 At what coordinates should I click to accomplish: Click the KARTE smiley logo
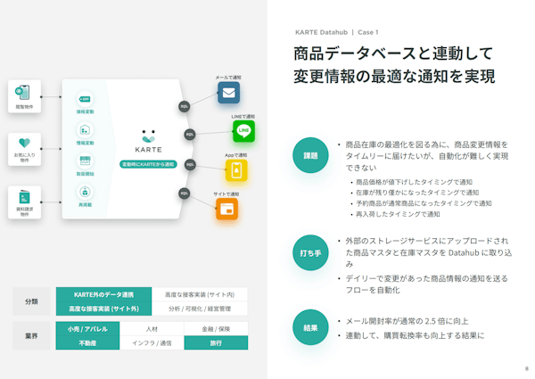coord(148,136)
